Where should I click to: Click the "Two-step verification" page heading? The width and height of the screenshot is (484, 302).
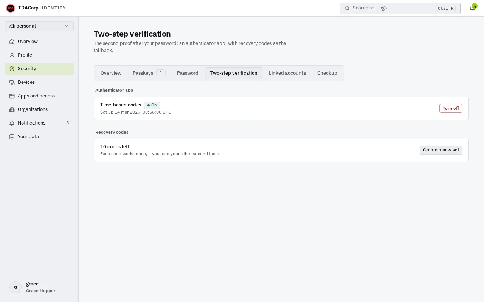(x=132, y=34)
